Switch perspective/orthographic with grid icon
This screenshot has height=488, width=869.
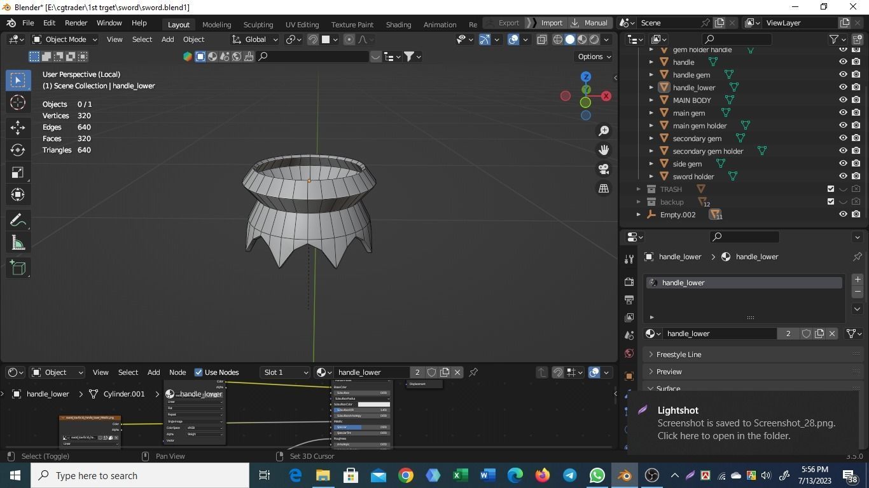point(603,188)
